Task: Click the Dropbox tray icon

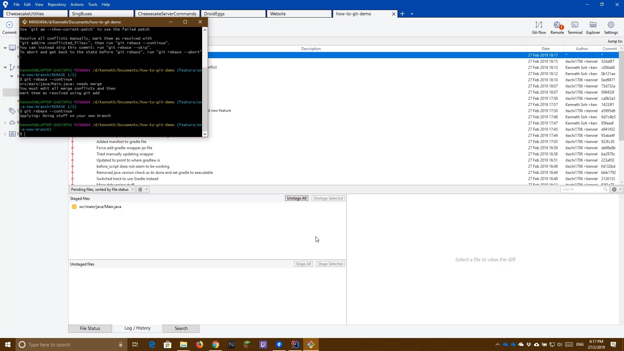Action: 529,344
